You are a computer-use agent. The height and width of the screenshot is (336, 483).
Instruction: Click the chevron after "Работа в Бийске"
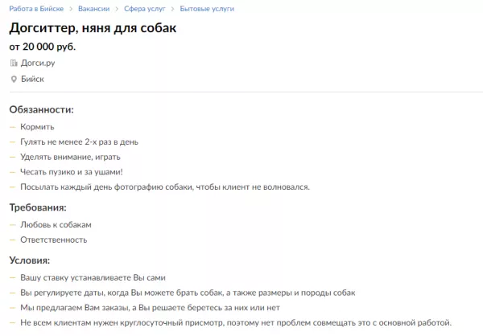[70, 8]
